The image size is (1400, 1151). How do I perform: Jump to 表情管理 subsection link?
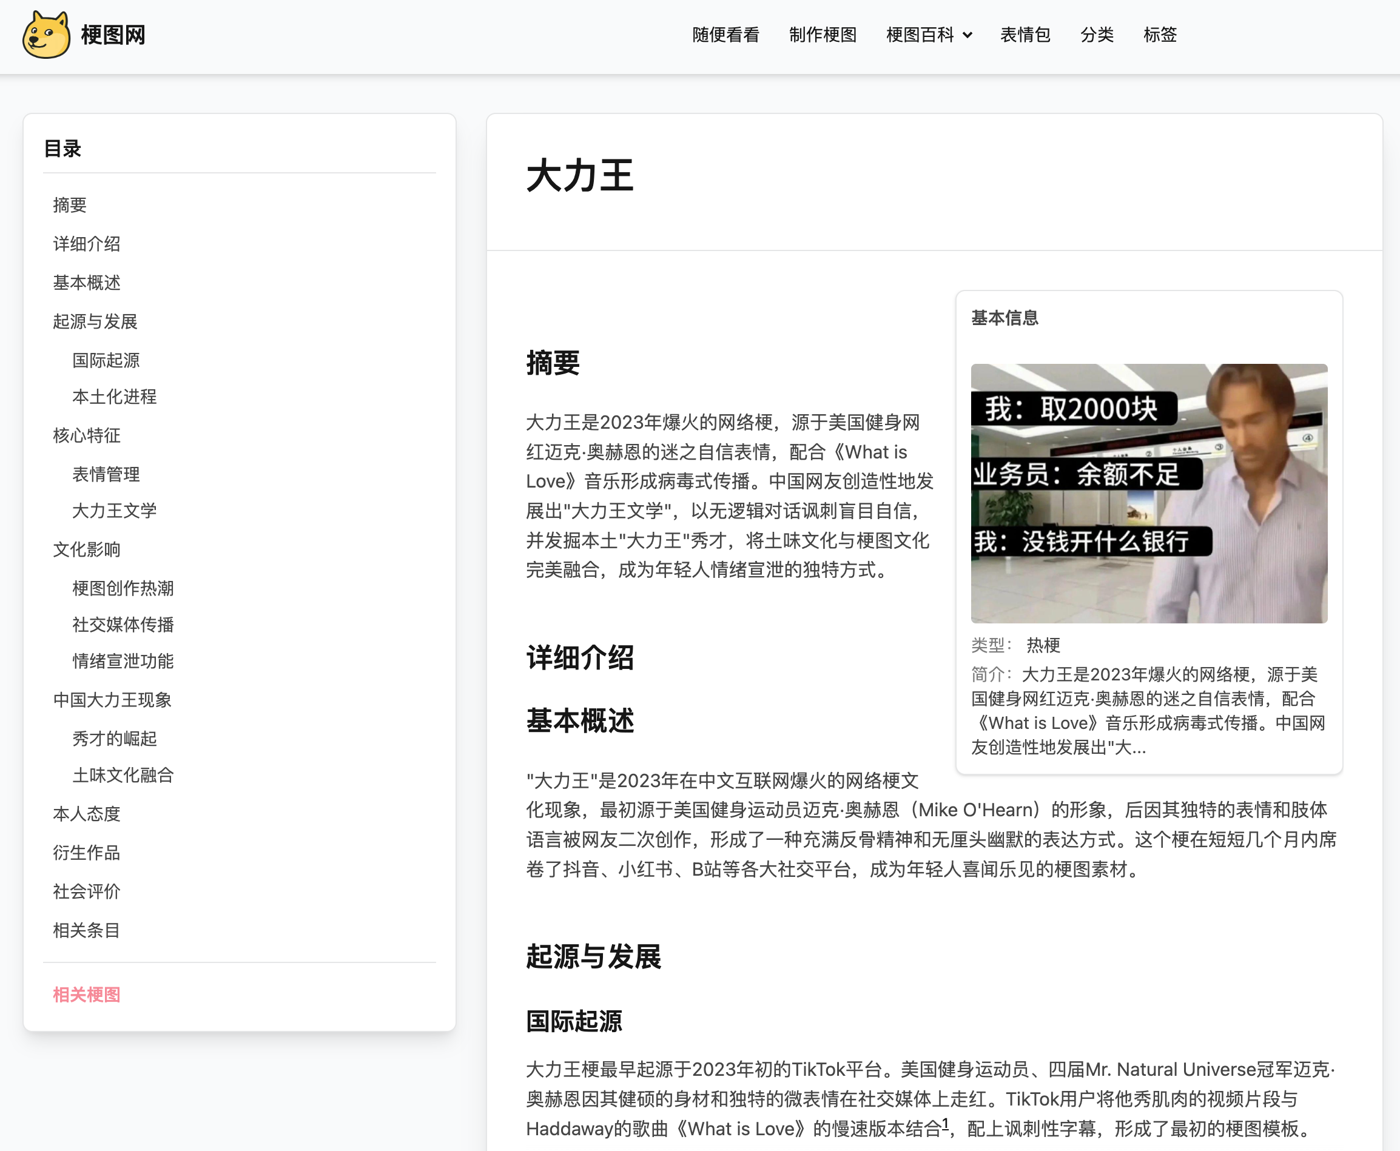pos(106,474)
